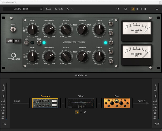The image size is (162, 131).
Task: Select snapshot B
Action: pyautogui.click(x=137, y=9)
